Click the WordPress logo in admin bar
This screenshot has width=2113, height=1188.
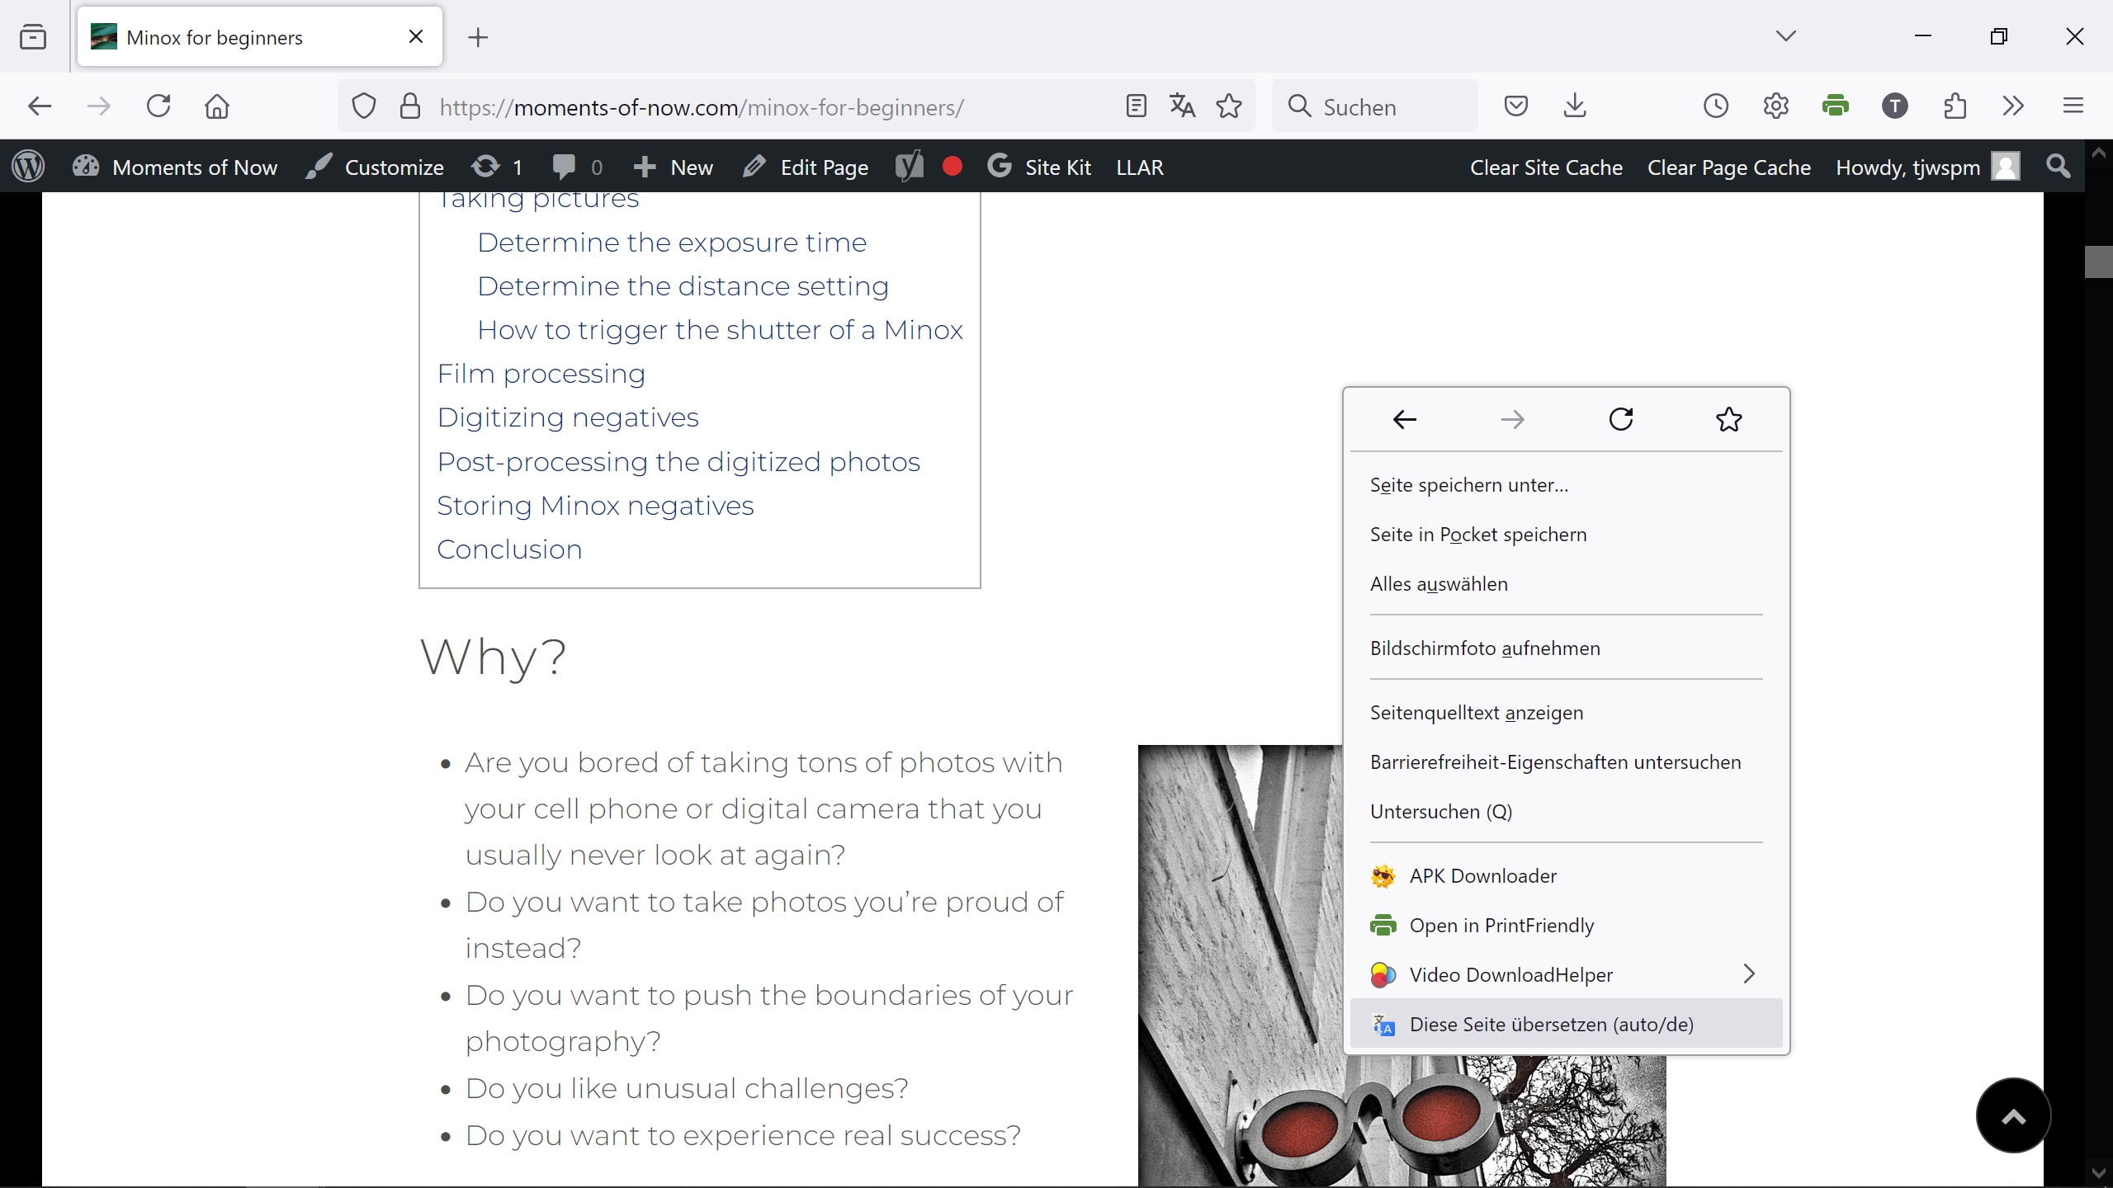[x=29, y=167]
